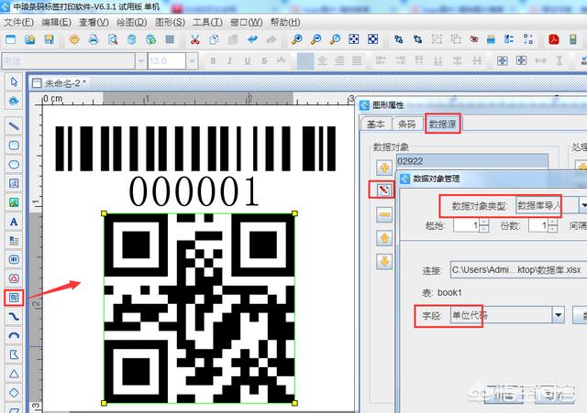Save the label with the floppy disk icon

tap(49, 38)
